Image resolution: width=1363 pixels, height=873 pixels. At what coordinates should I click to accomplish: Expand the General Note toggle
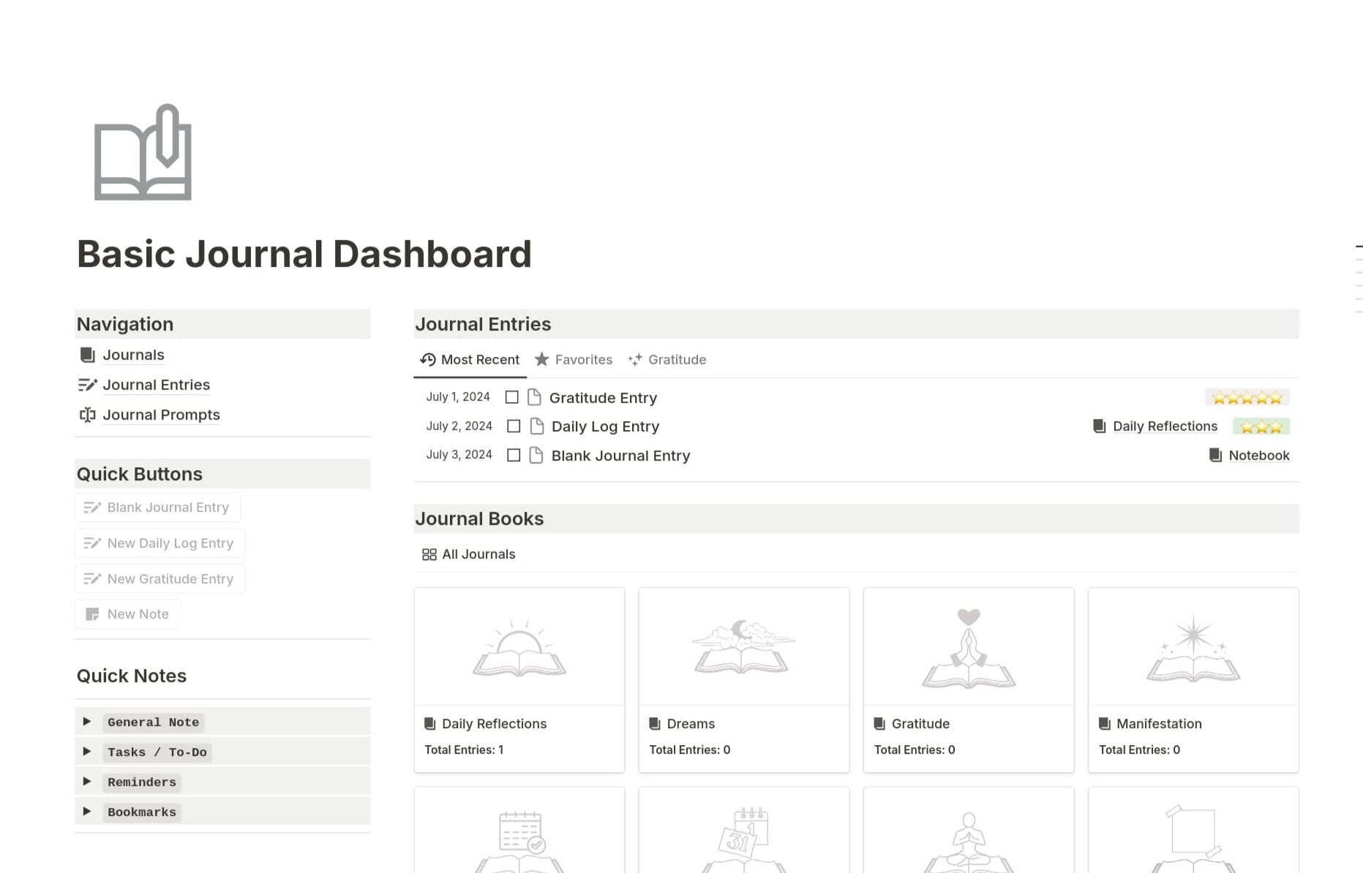87,722
